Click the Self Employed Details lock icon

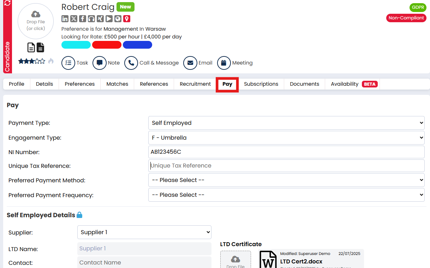pos(79,215)
